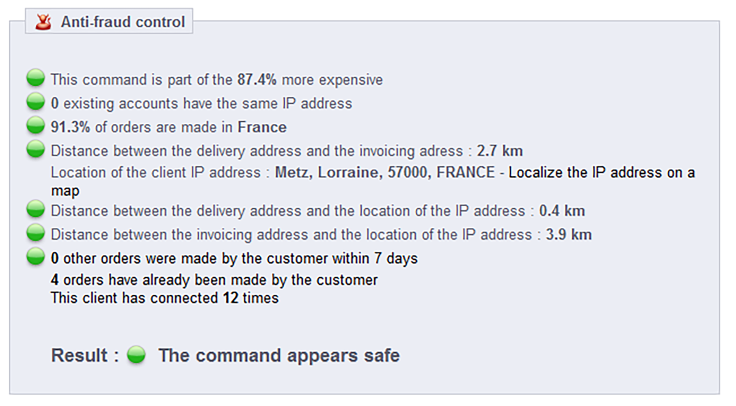Click green dot for delivery and invoicing distance
This screenshot has width=736, height=406.
(x=36, y=149)
